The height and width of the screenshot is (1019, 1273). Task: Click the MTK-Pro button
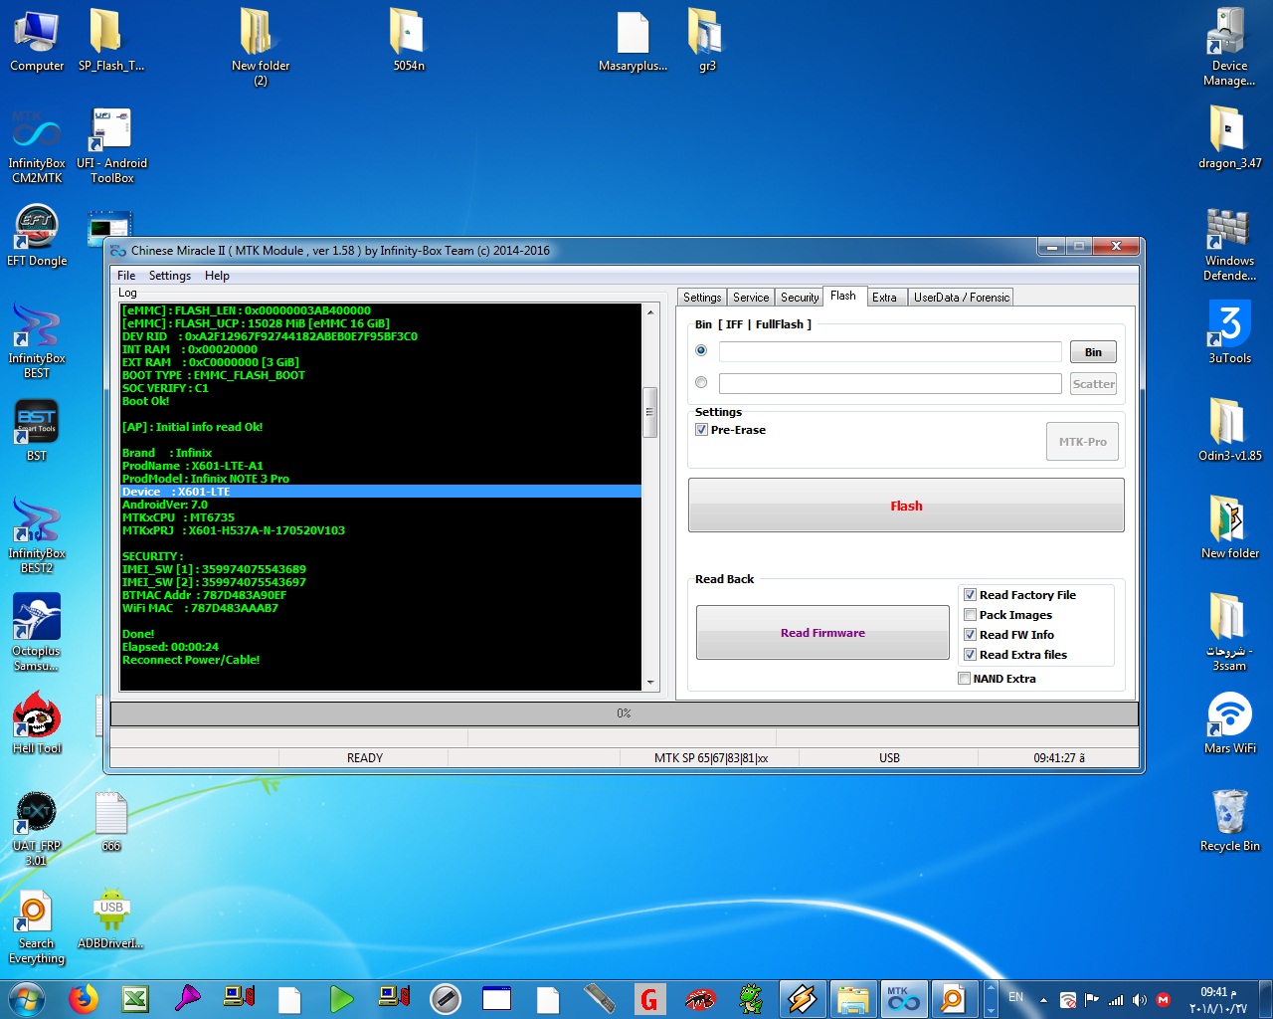(x=1082, y=442)
